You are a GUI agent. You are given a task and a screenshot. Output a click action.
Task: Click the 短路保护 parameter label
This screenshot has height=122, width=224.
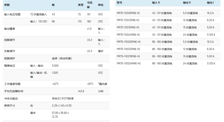[10, 58]
